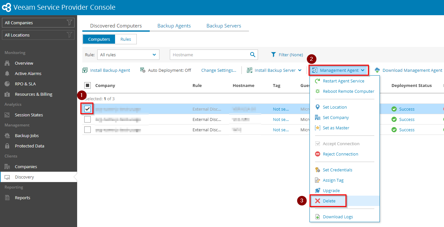Open the All Companies filter selector
This screenshot has height=227, width=444.
[38, 23]
